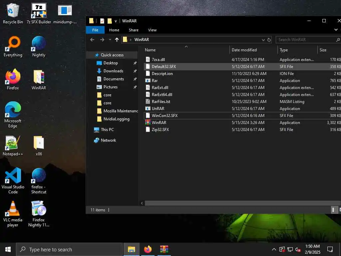Open Firefox from the desktop
Screen dimensions: 341x256
[x=13, y=79]
